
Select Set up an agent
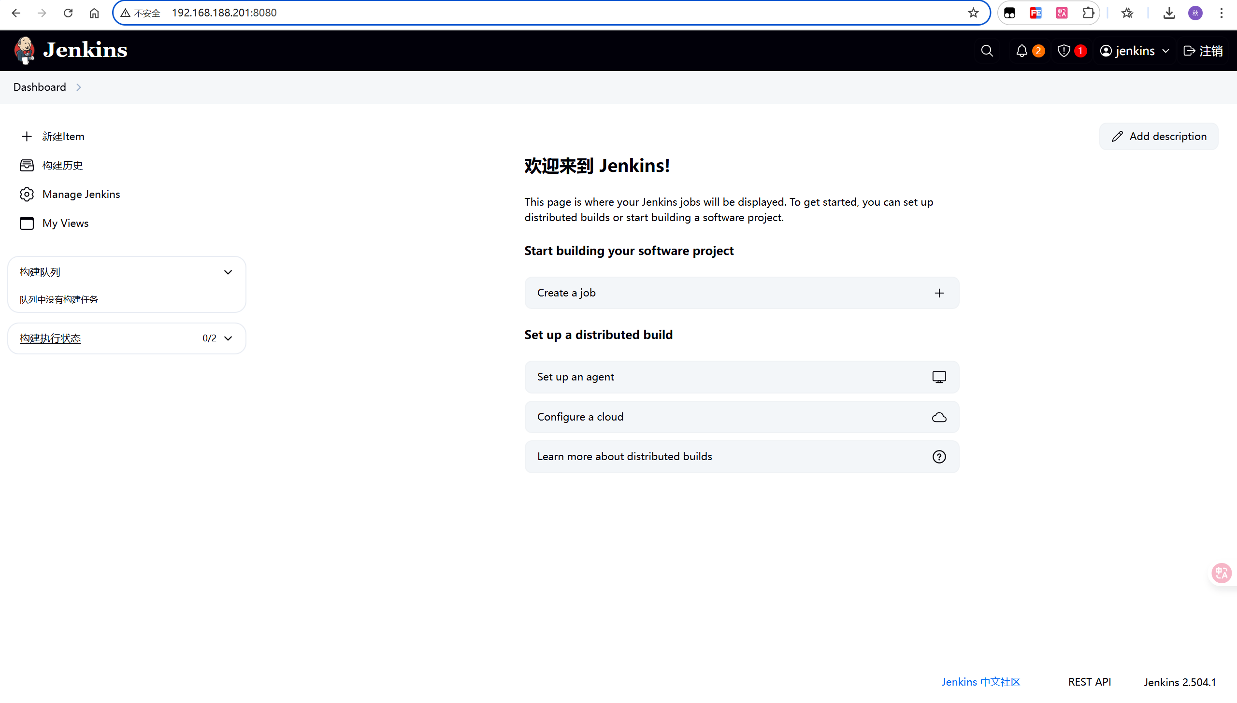741,377
